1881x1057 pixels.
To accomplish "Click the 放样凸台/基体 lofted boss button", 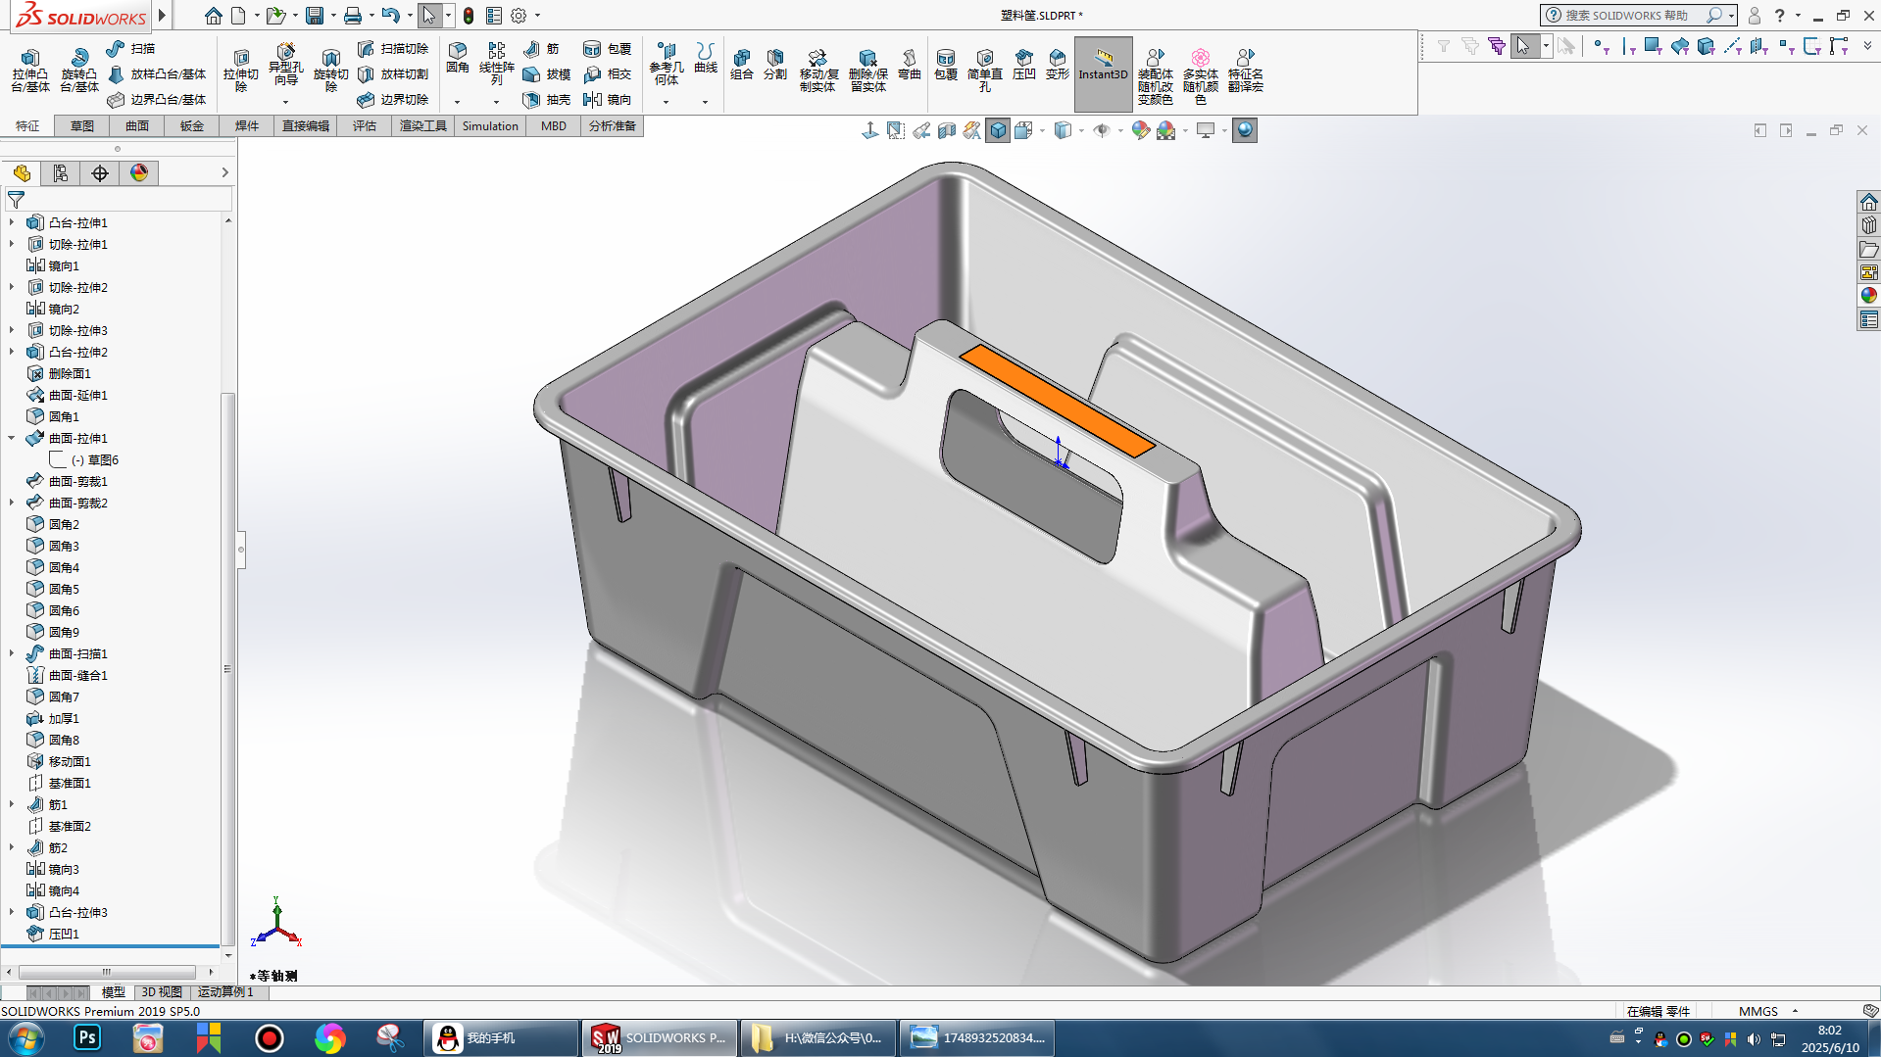I will 157,74.
